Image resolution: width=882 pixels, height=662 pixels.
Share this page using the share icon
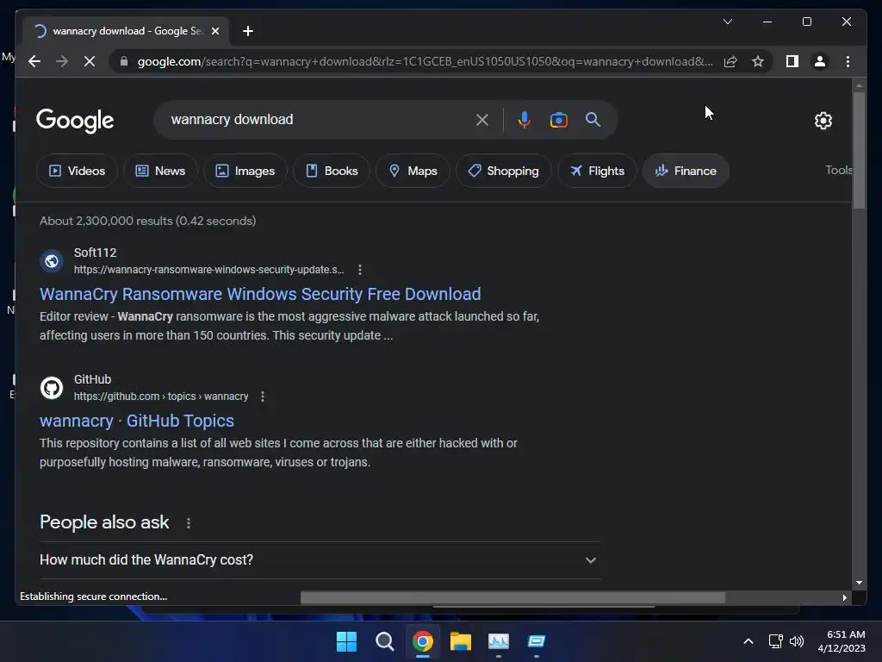730,61
